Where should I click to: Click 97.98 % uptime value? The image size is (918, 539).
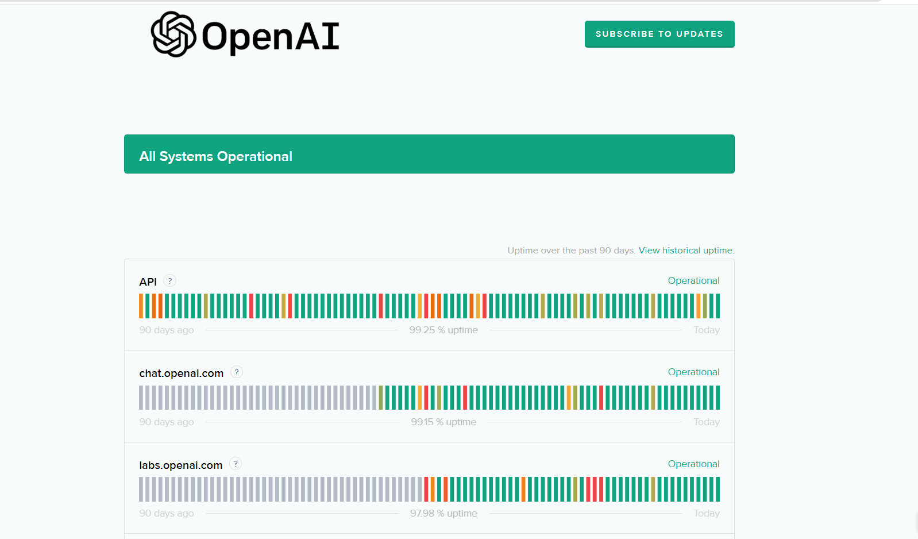point(443,513)
